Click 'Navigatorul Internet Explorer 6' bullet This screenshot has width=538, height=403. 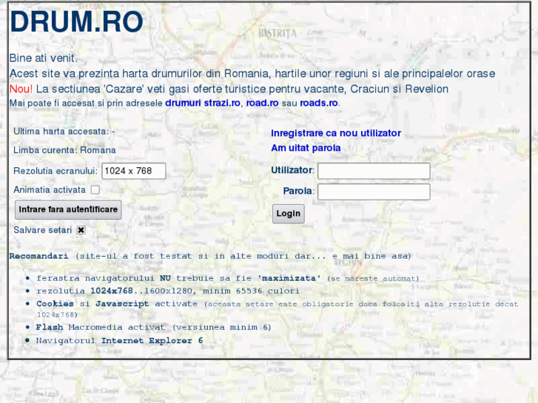pos(119,341)
